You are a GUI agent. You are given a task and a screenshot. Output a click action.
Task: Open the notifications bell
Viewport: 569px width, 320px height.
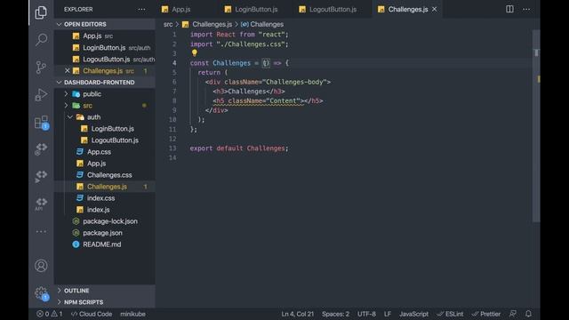tap(528, 314)
